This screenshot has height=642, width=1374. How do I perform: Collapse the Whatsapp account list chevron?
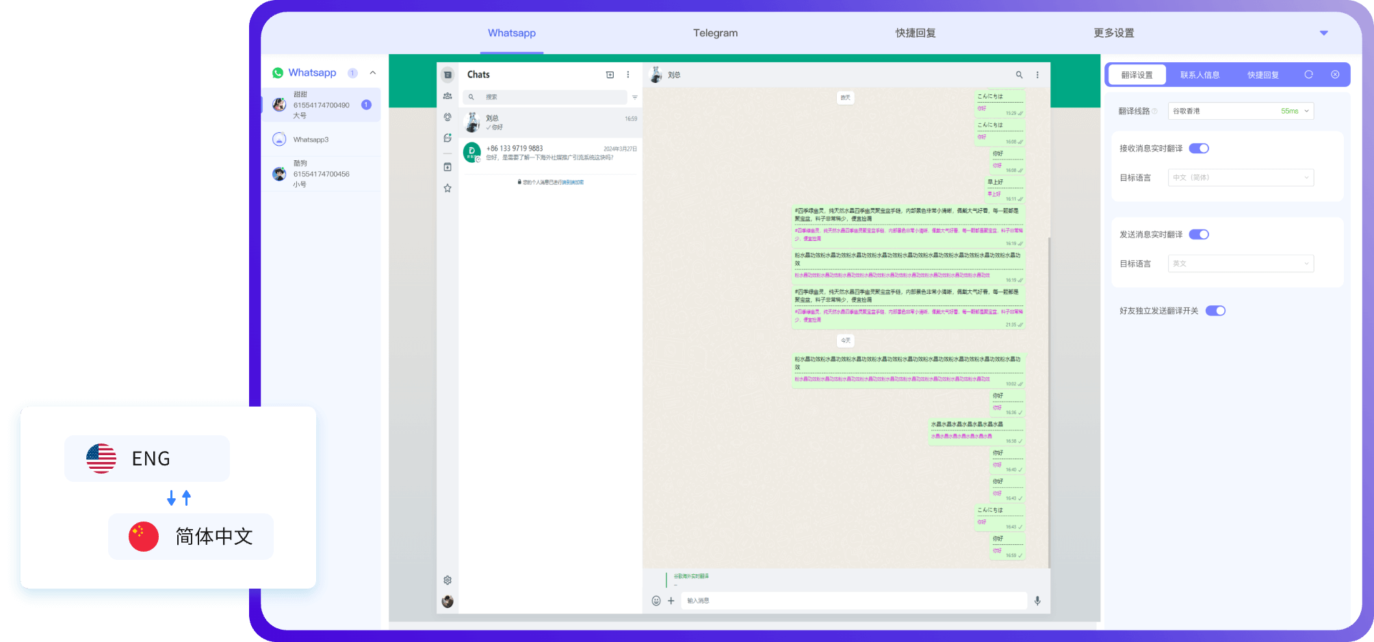point(373,73)
